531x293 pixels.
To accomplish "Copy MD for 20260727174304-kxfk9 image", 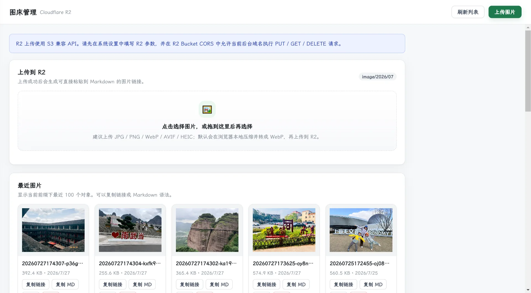I will (142, 284).
